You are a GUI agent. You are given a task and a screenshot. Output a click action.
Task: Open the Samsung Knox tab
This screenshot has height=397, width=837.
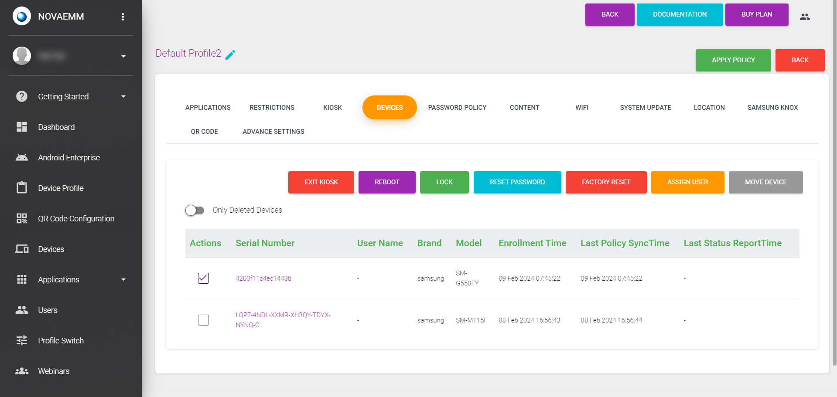coord(772,108)
